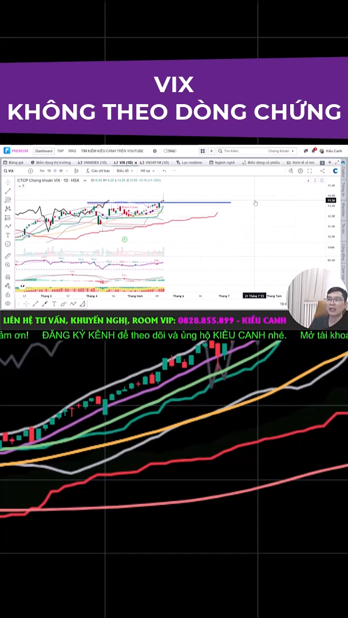Image resolution: width=348 pixels, height=618 pixels.
Task: Select the crosshair cursor tool in left toolbar
Action: click(x=8, y=183)
